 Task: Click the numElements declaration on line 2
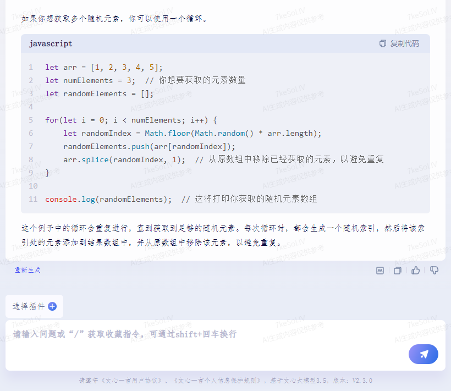[x=90, y=80]
